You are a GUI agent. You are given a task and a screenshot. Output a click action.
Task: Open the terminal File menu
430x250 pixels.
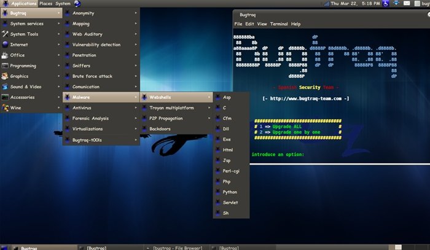pos(238,24)
